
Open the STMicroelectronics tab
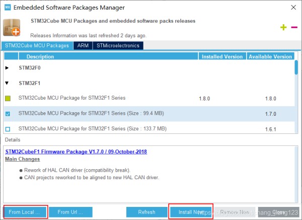point(118,45)
